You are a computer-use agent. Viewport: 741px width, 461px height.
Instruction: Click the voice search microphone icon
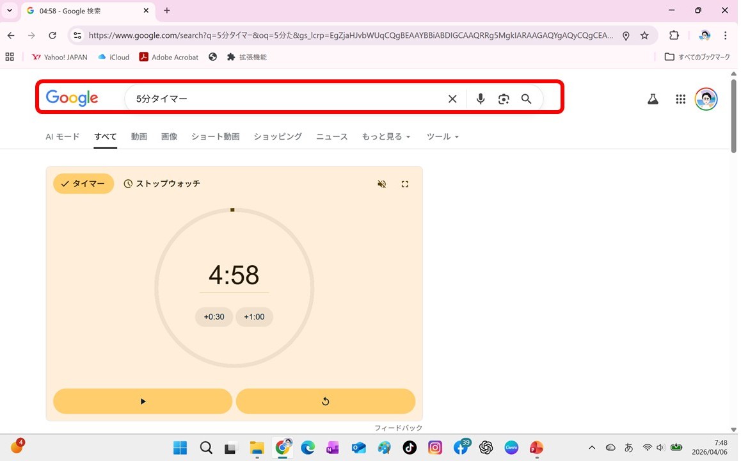click(x=481, y=99)
